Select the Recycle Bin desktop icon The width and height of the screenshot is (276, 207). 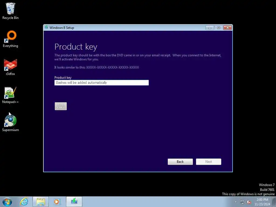click(x=11, y=11)
